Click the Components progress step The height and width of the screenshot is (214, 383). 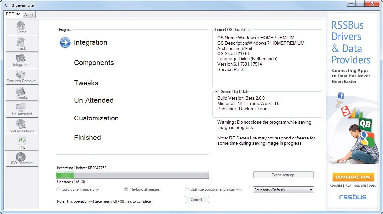pos(94,63)
